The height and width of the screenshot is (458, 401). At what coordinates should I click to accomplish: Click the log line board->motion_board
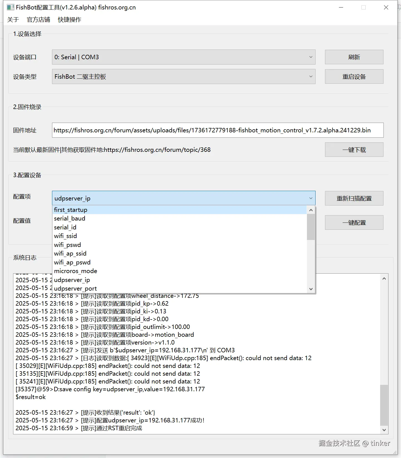[x=105, y=335]
